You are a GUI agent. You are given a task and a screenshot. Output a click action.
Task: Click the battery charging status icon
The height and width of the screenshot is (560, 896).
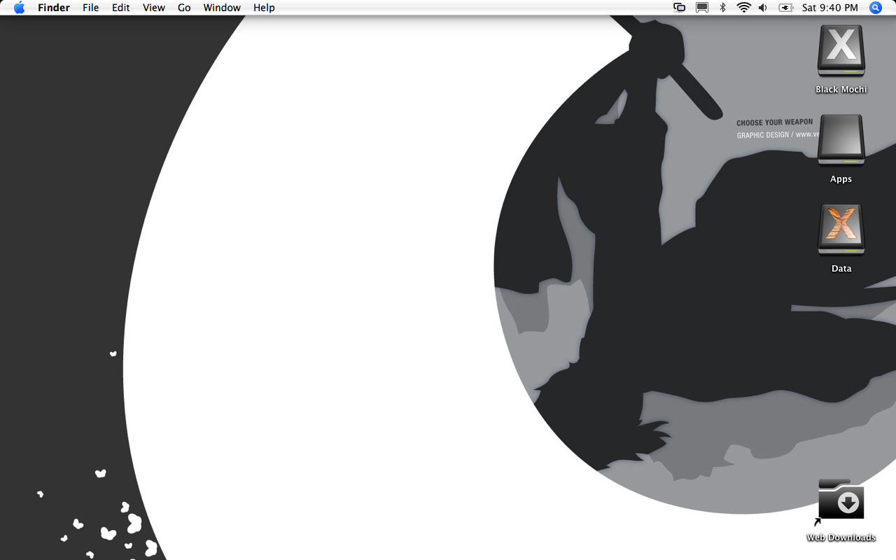click(785, 8)
